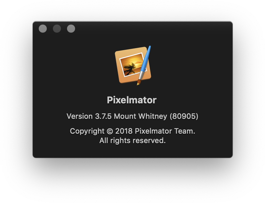Click the © copyright symbol
The image size is (265, 203).
(110, 131)
